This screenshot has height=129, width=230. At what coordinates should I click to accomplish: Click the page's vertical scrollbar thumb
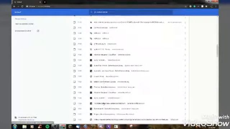pos(217,51)
